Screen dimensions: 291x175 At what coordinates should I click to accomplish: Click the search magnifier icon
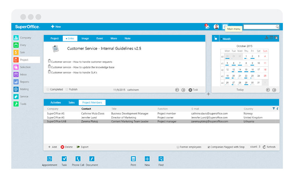(x=277, y=27)
